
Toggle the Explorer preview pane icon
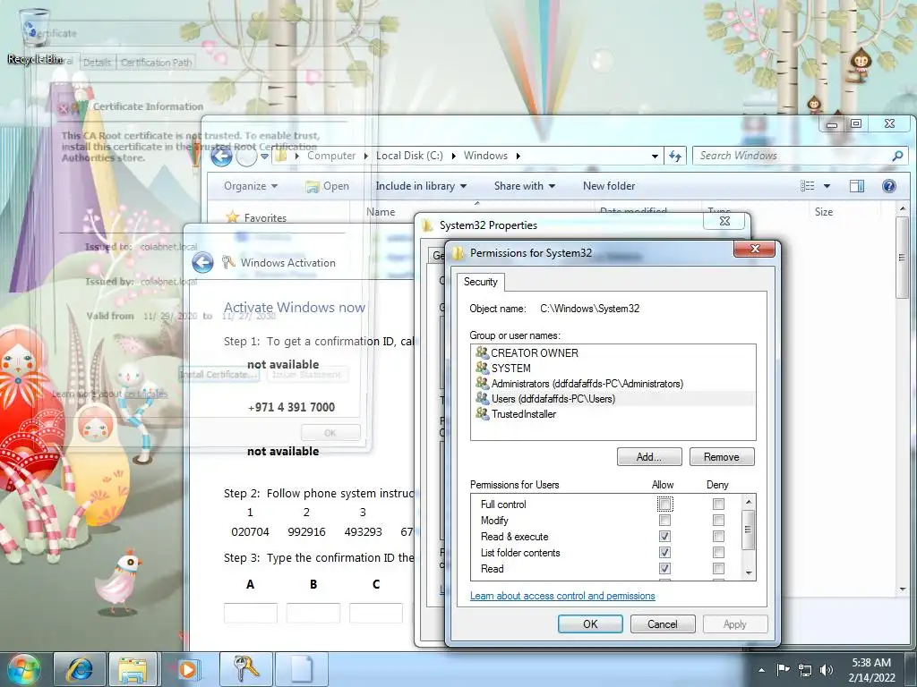[857, 186]
